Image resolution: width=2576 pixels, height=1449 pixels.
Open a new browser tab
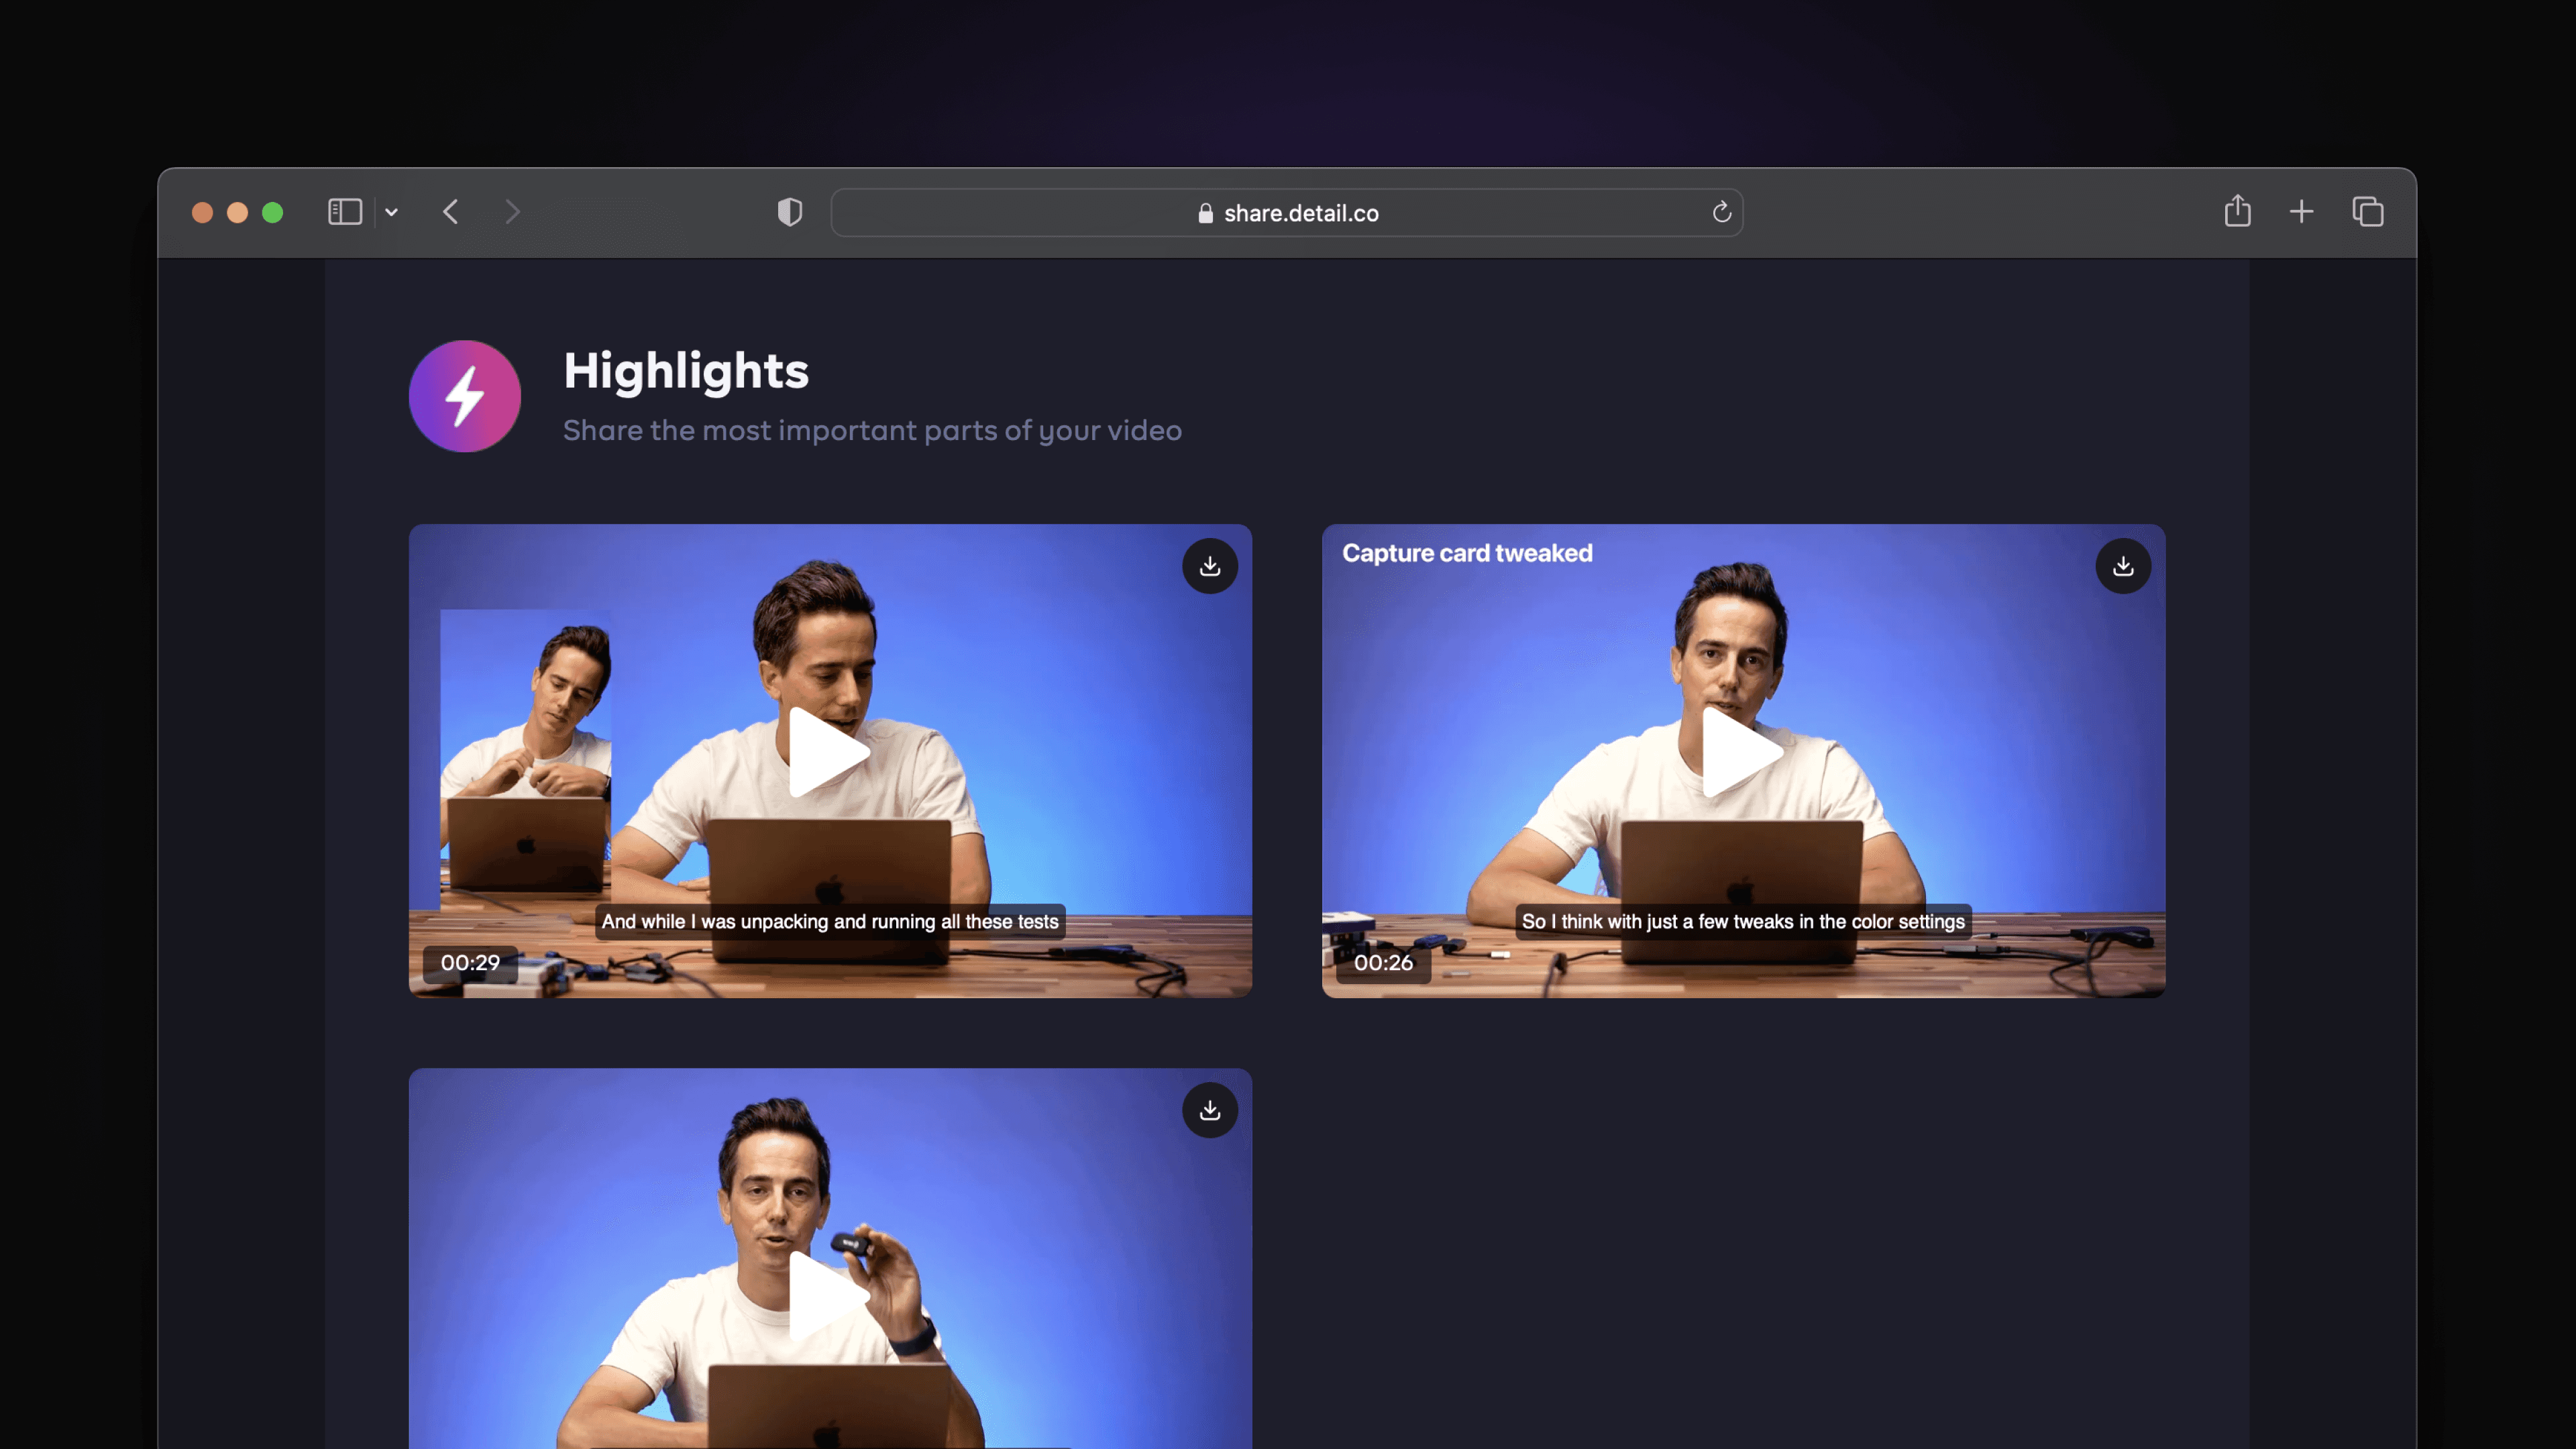2301,212
